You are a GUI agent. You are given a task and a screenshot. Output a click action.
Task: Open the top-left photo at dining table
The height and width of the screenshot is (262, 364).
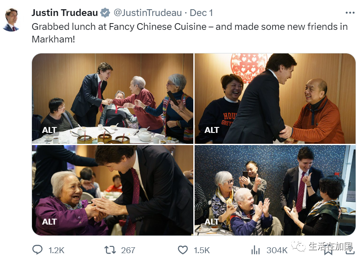point(113,98)
